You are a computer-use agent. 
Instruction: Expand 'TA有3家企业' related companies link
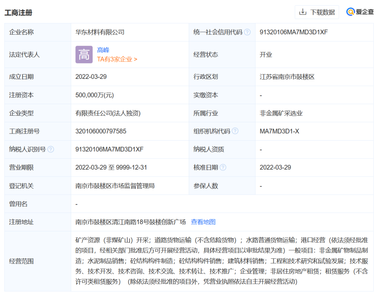click(117, 59)
